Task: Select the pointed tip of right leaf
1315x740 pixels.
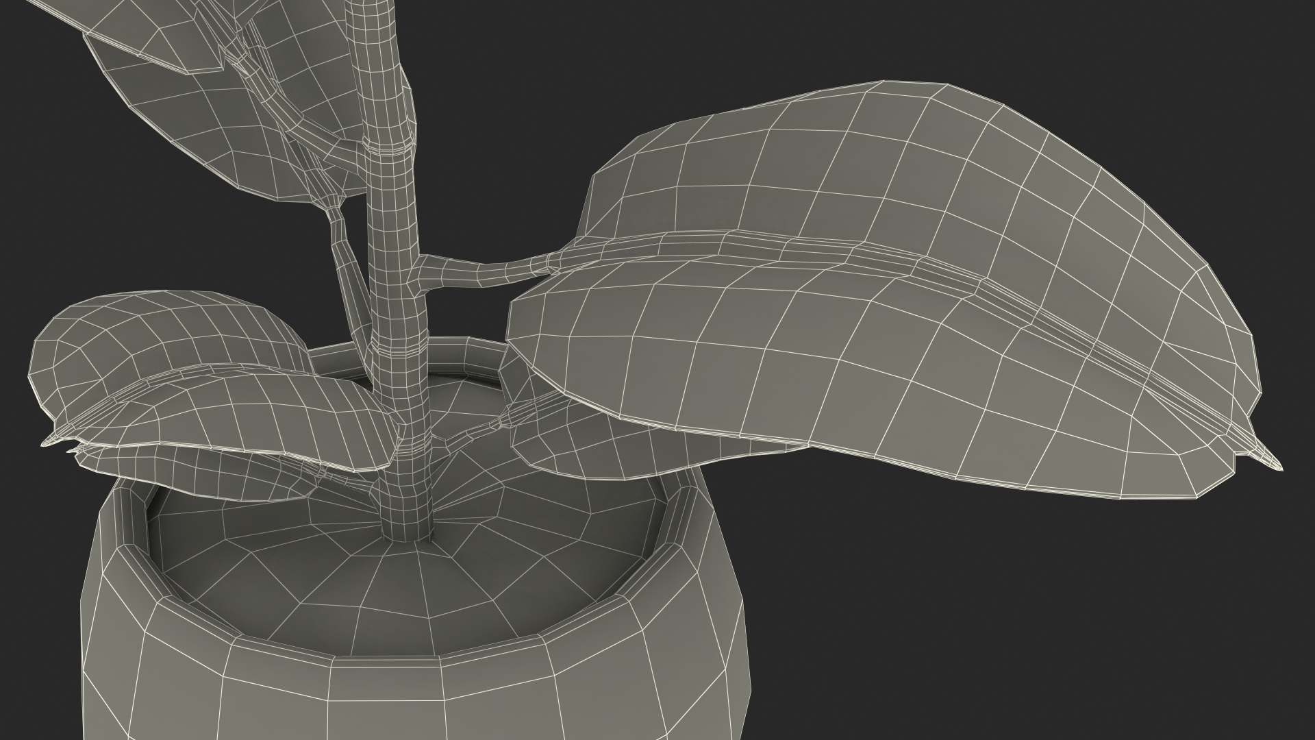Action: (1273, 464)
